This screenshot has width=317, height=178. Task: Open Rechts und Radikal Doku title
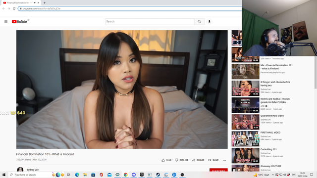(x=275, y=100)
